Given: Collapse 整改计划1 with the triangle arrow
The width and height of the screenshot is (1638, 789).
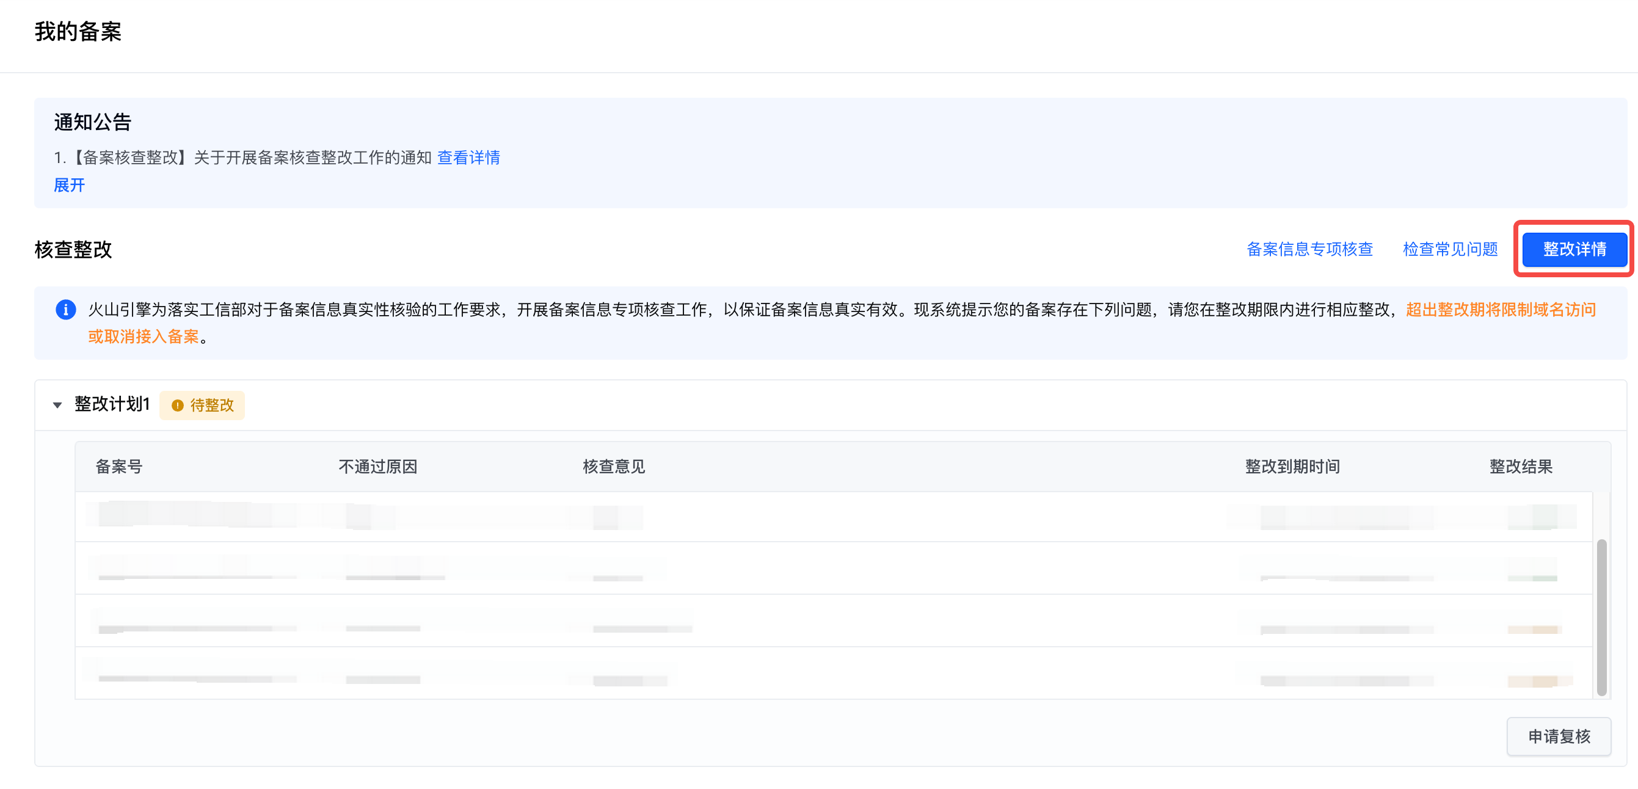Looking at the screenshot, I should coord(57,405).
